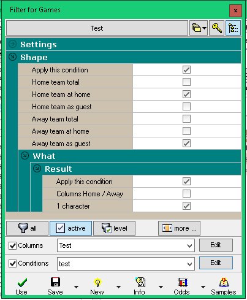This screenshot has width=247, height=300.
Task: Open the stacked folders icon menu
Action: click(x=199, y=28)
